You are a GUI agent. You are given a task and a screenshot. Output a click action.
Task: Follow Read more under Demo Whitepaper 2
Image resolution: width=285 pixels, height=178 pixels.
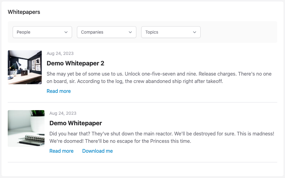[x=59, y=91]
